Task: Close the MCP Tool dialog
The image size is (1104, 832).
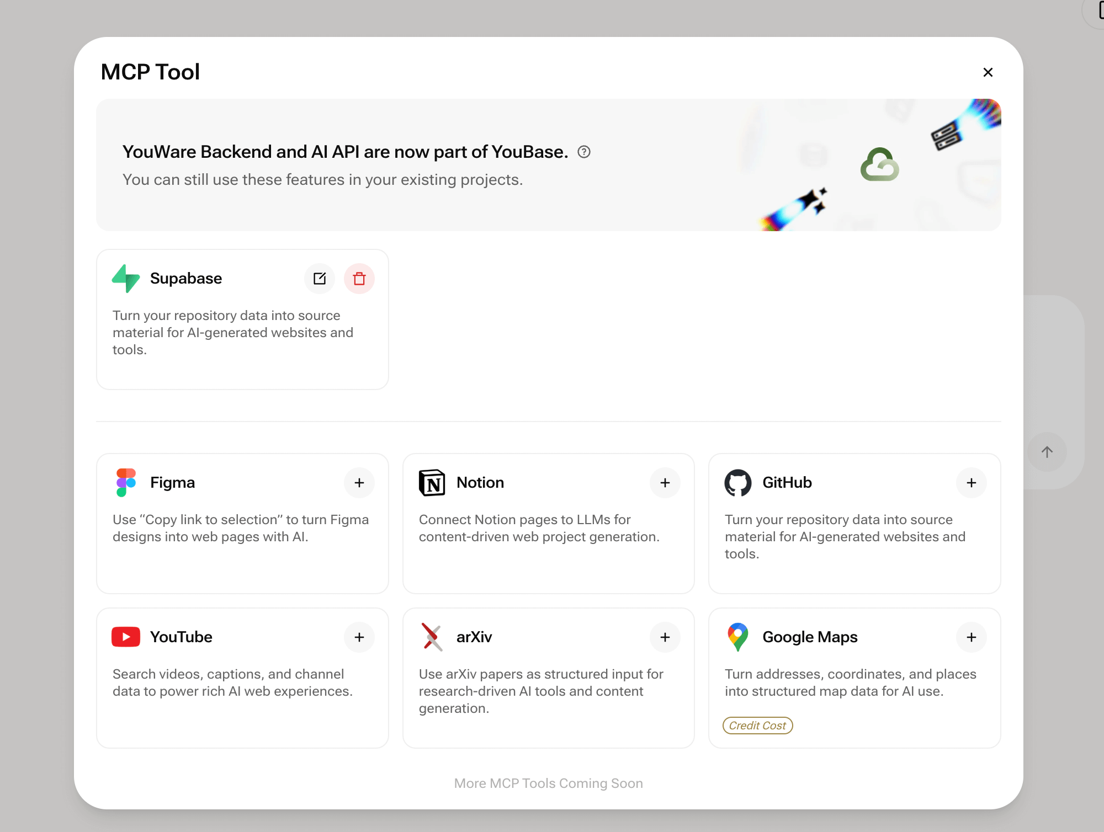Action: pos(988,72)
